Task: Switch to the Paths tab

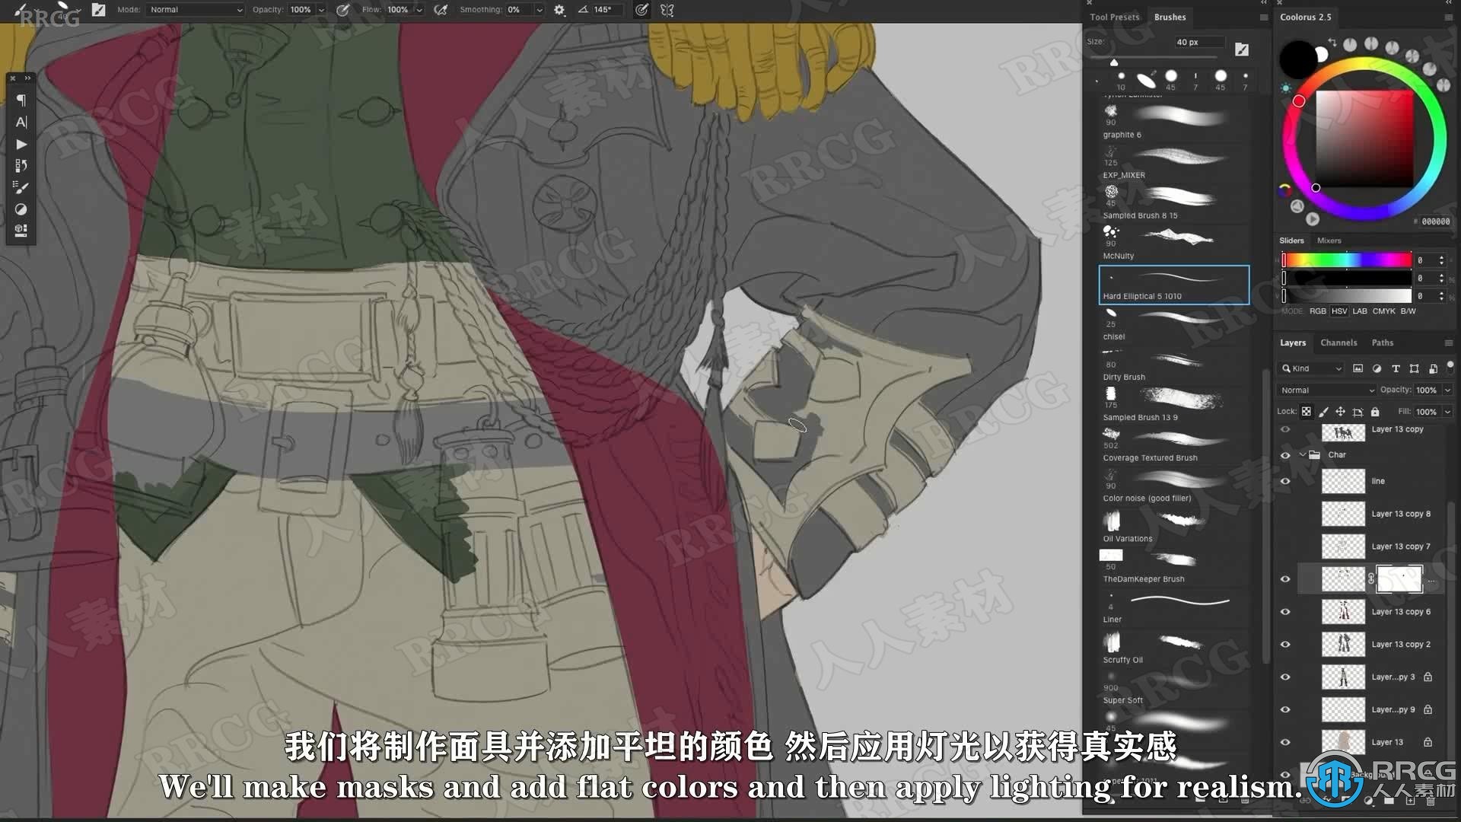Action: coord(1383,342)
